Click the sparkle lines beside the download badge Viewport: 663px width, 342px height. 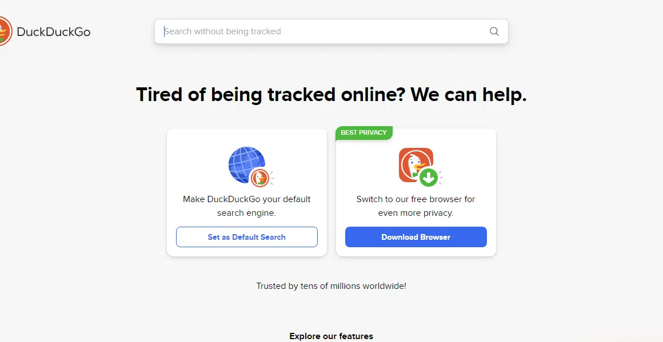click(x=441, y=178)
